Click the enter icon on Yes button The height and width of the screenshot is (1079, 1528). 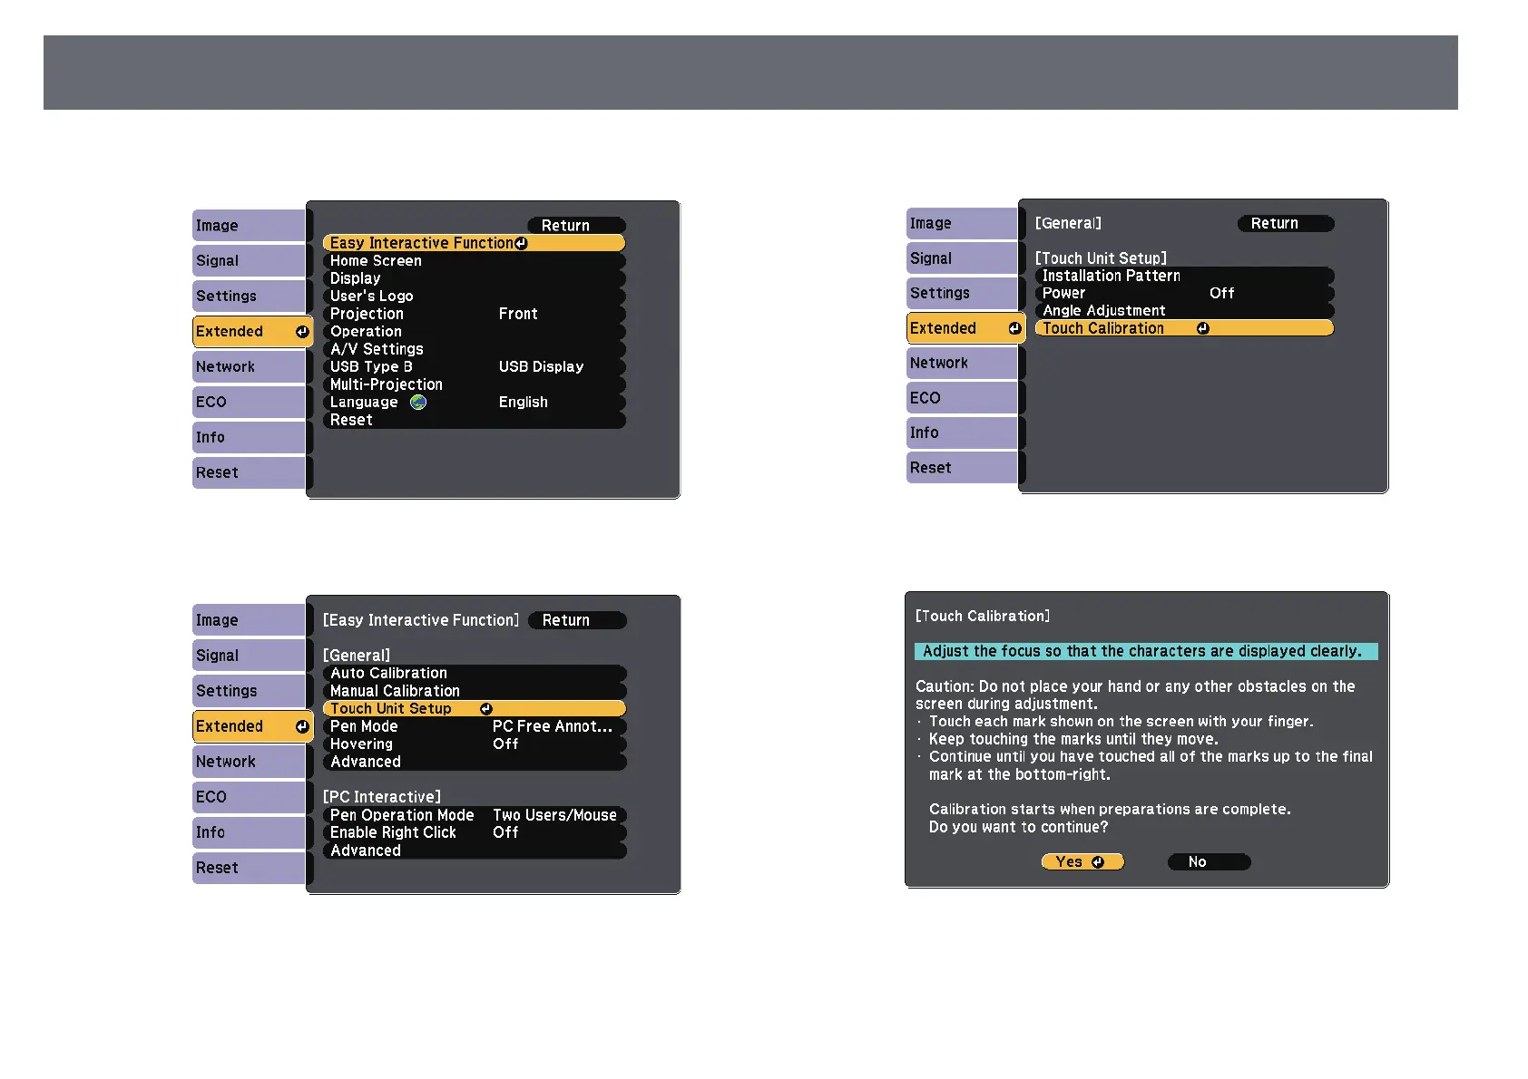coord(1098,862)
